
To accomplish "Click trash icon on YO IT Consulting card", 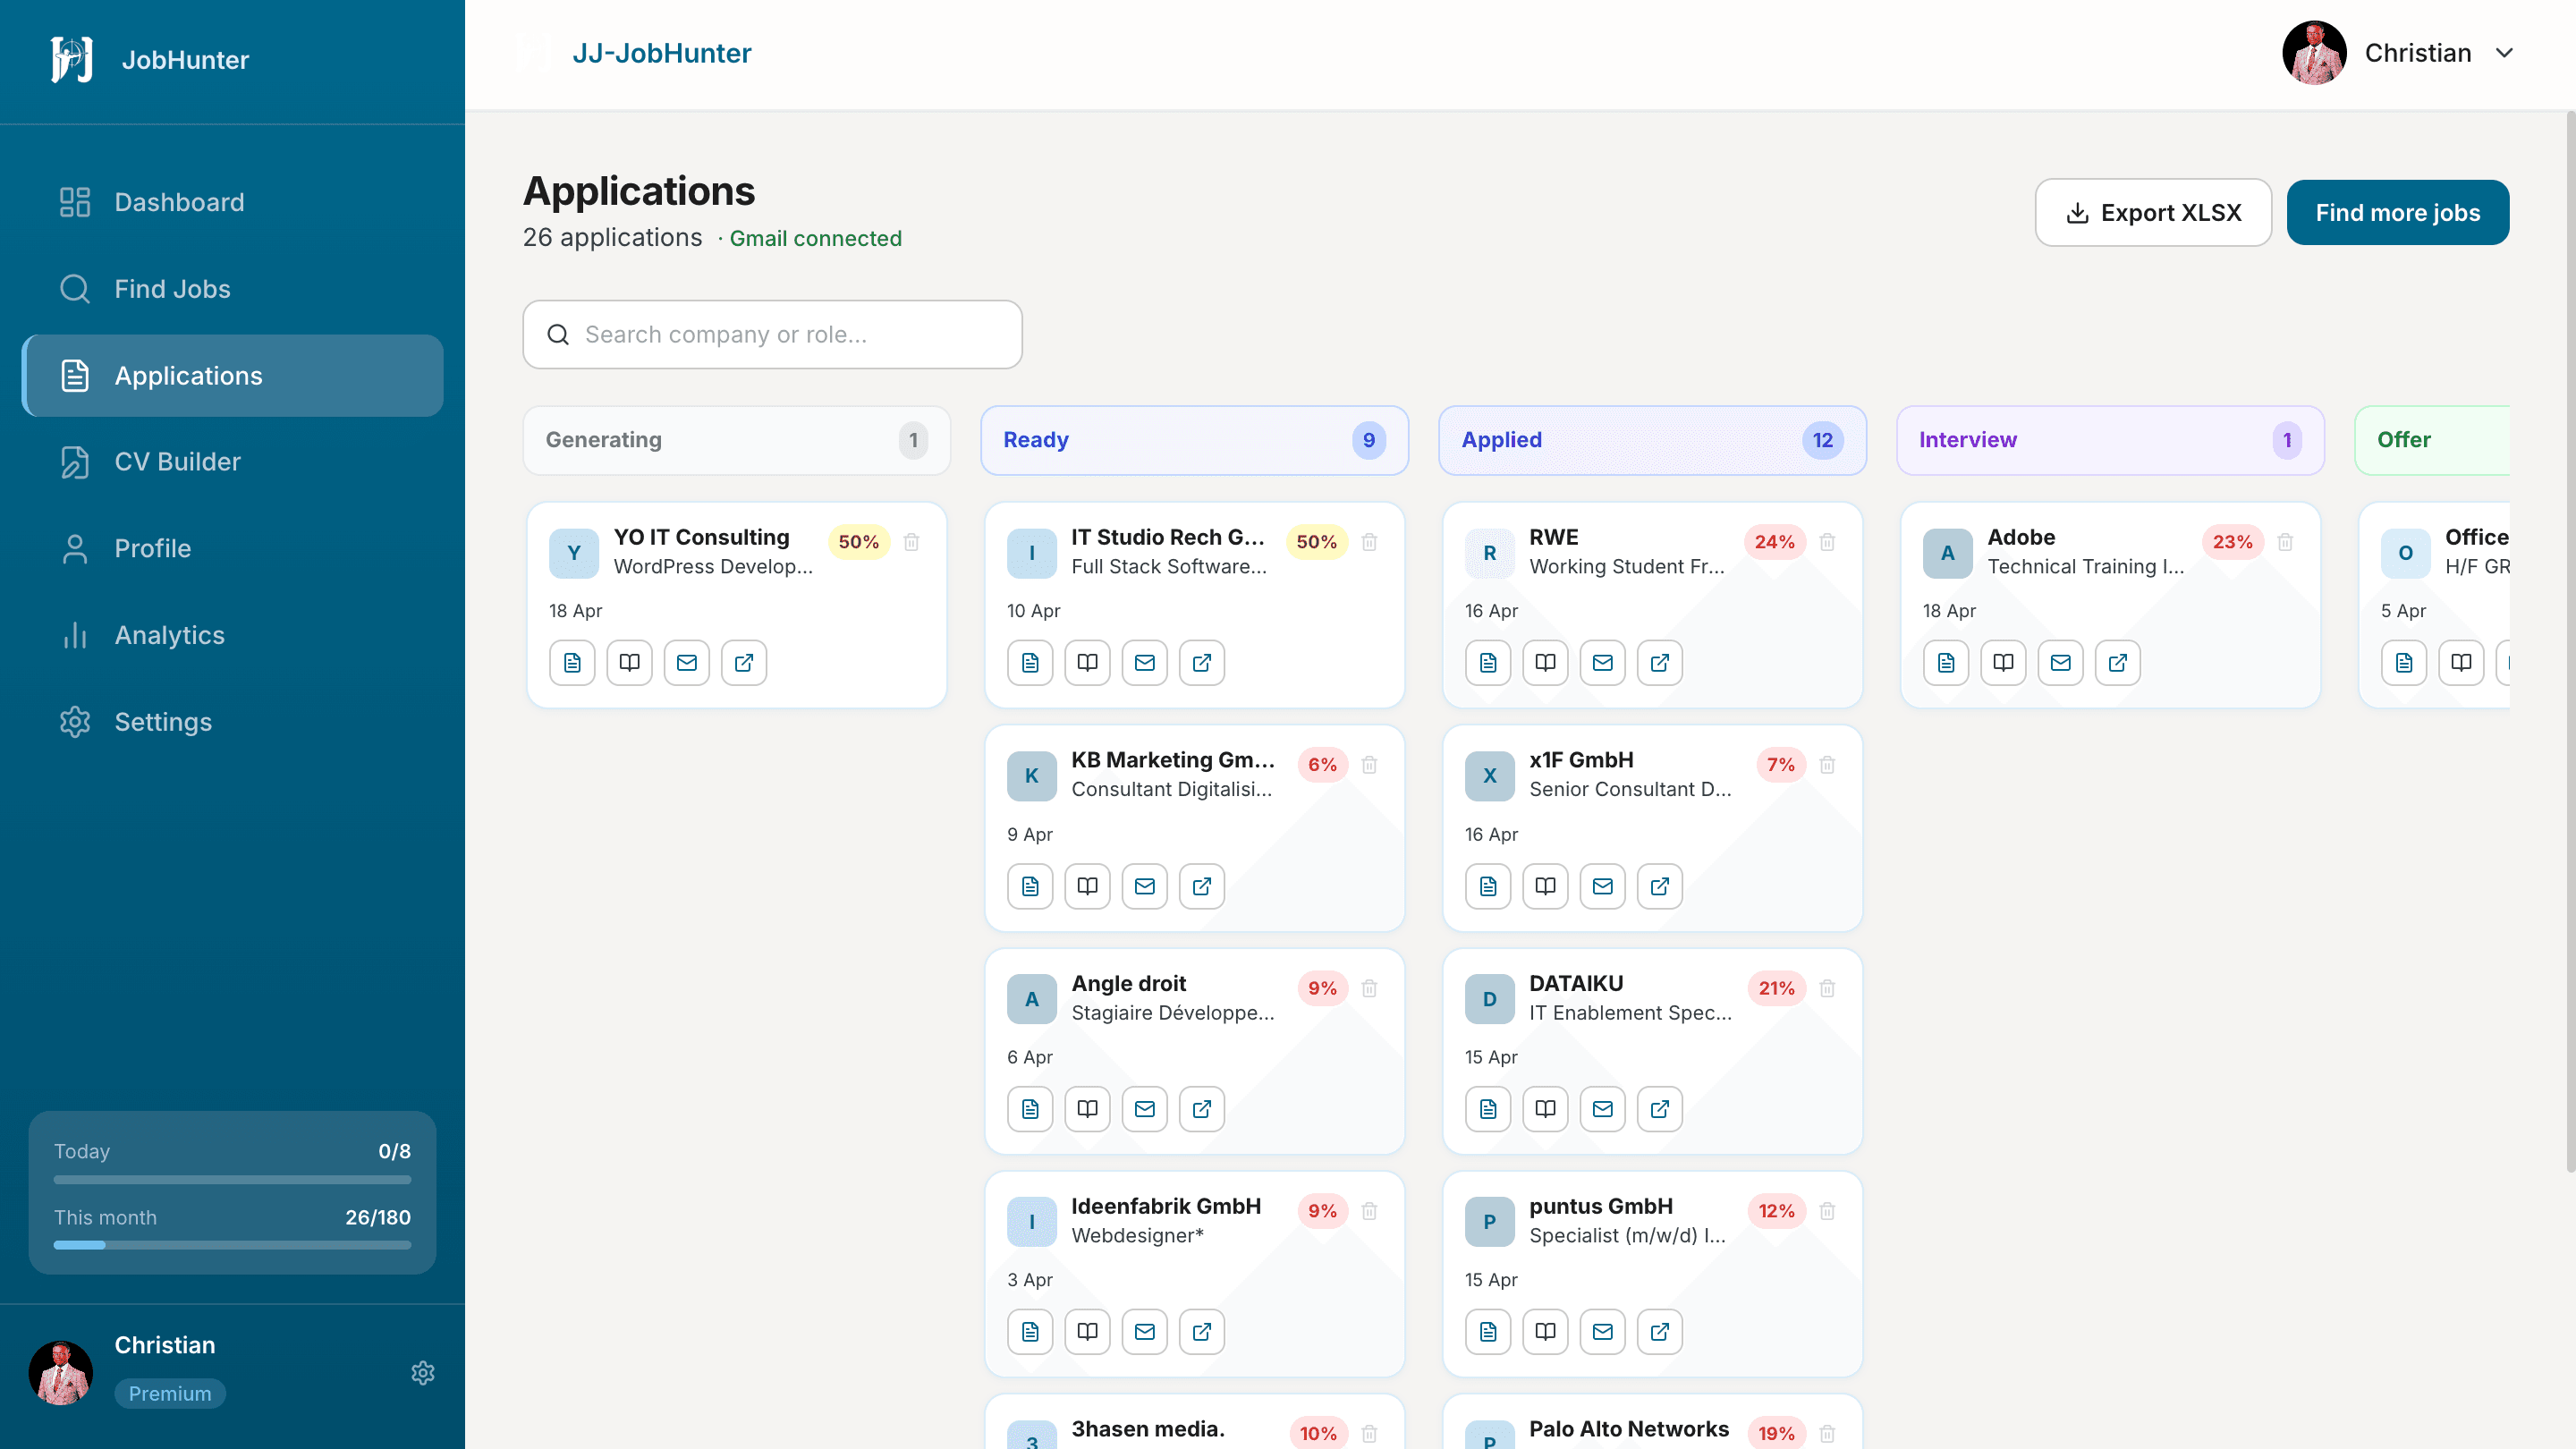I will [911, 542].
